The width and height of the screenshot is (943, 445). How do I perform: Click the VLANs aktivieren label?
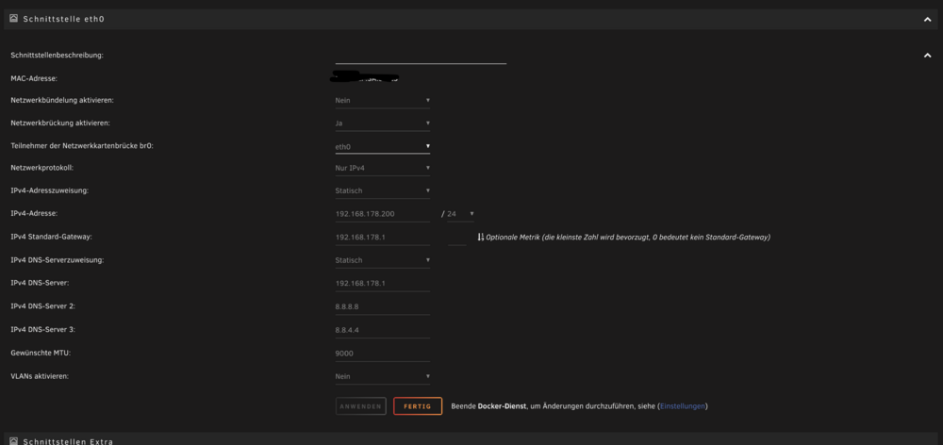coord(40,376)
